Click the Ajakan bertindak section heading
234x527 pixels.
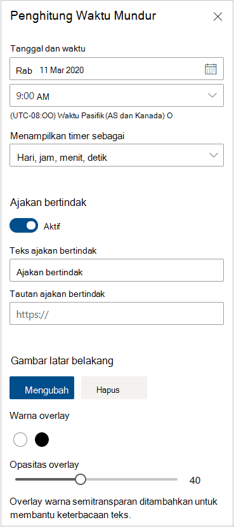click(48, 202)
